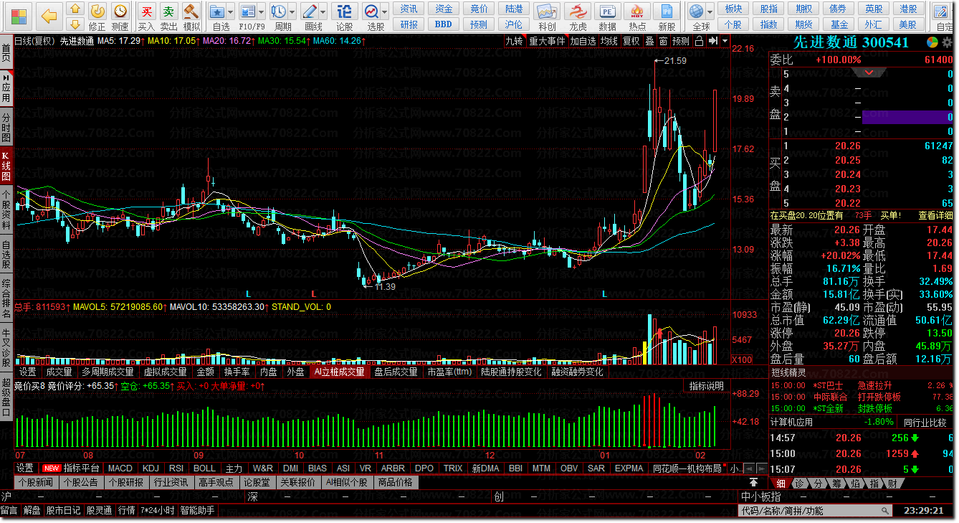
Task: Toggle the 九转 indicator
Action: pos(514,41)
